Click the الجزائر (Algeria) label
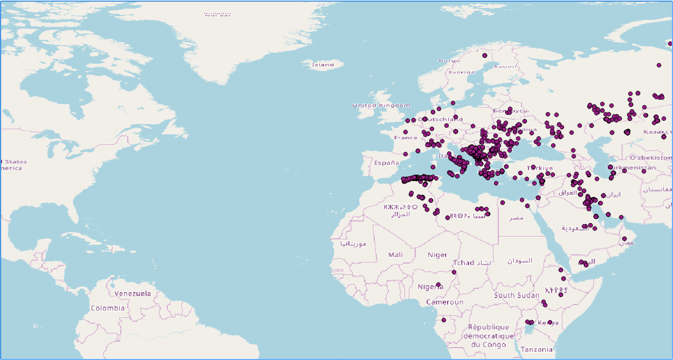Image resolution: width=673 pixels, height=360 pixels. (x=401, y=214)
